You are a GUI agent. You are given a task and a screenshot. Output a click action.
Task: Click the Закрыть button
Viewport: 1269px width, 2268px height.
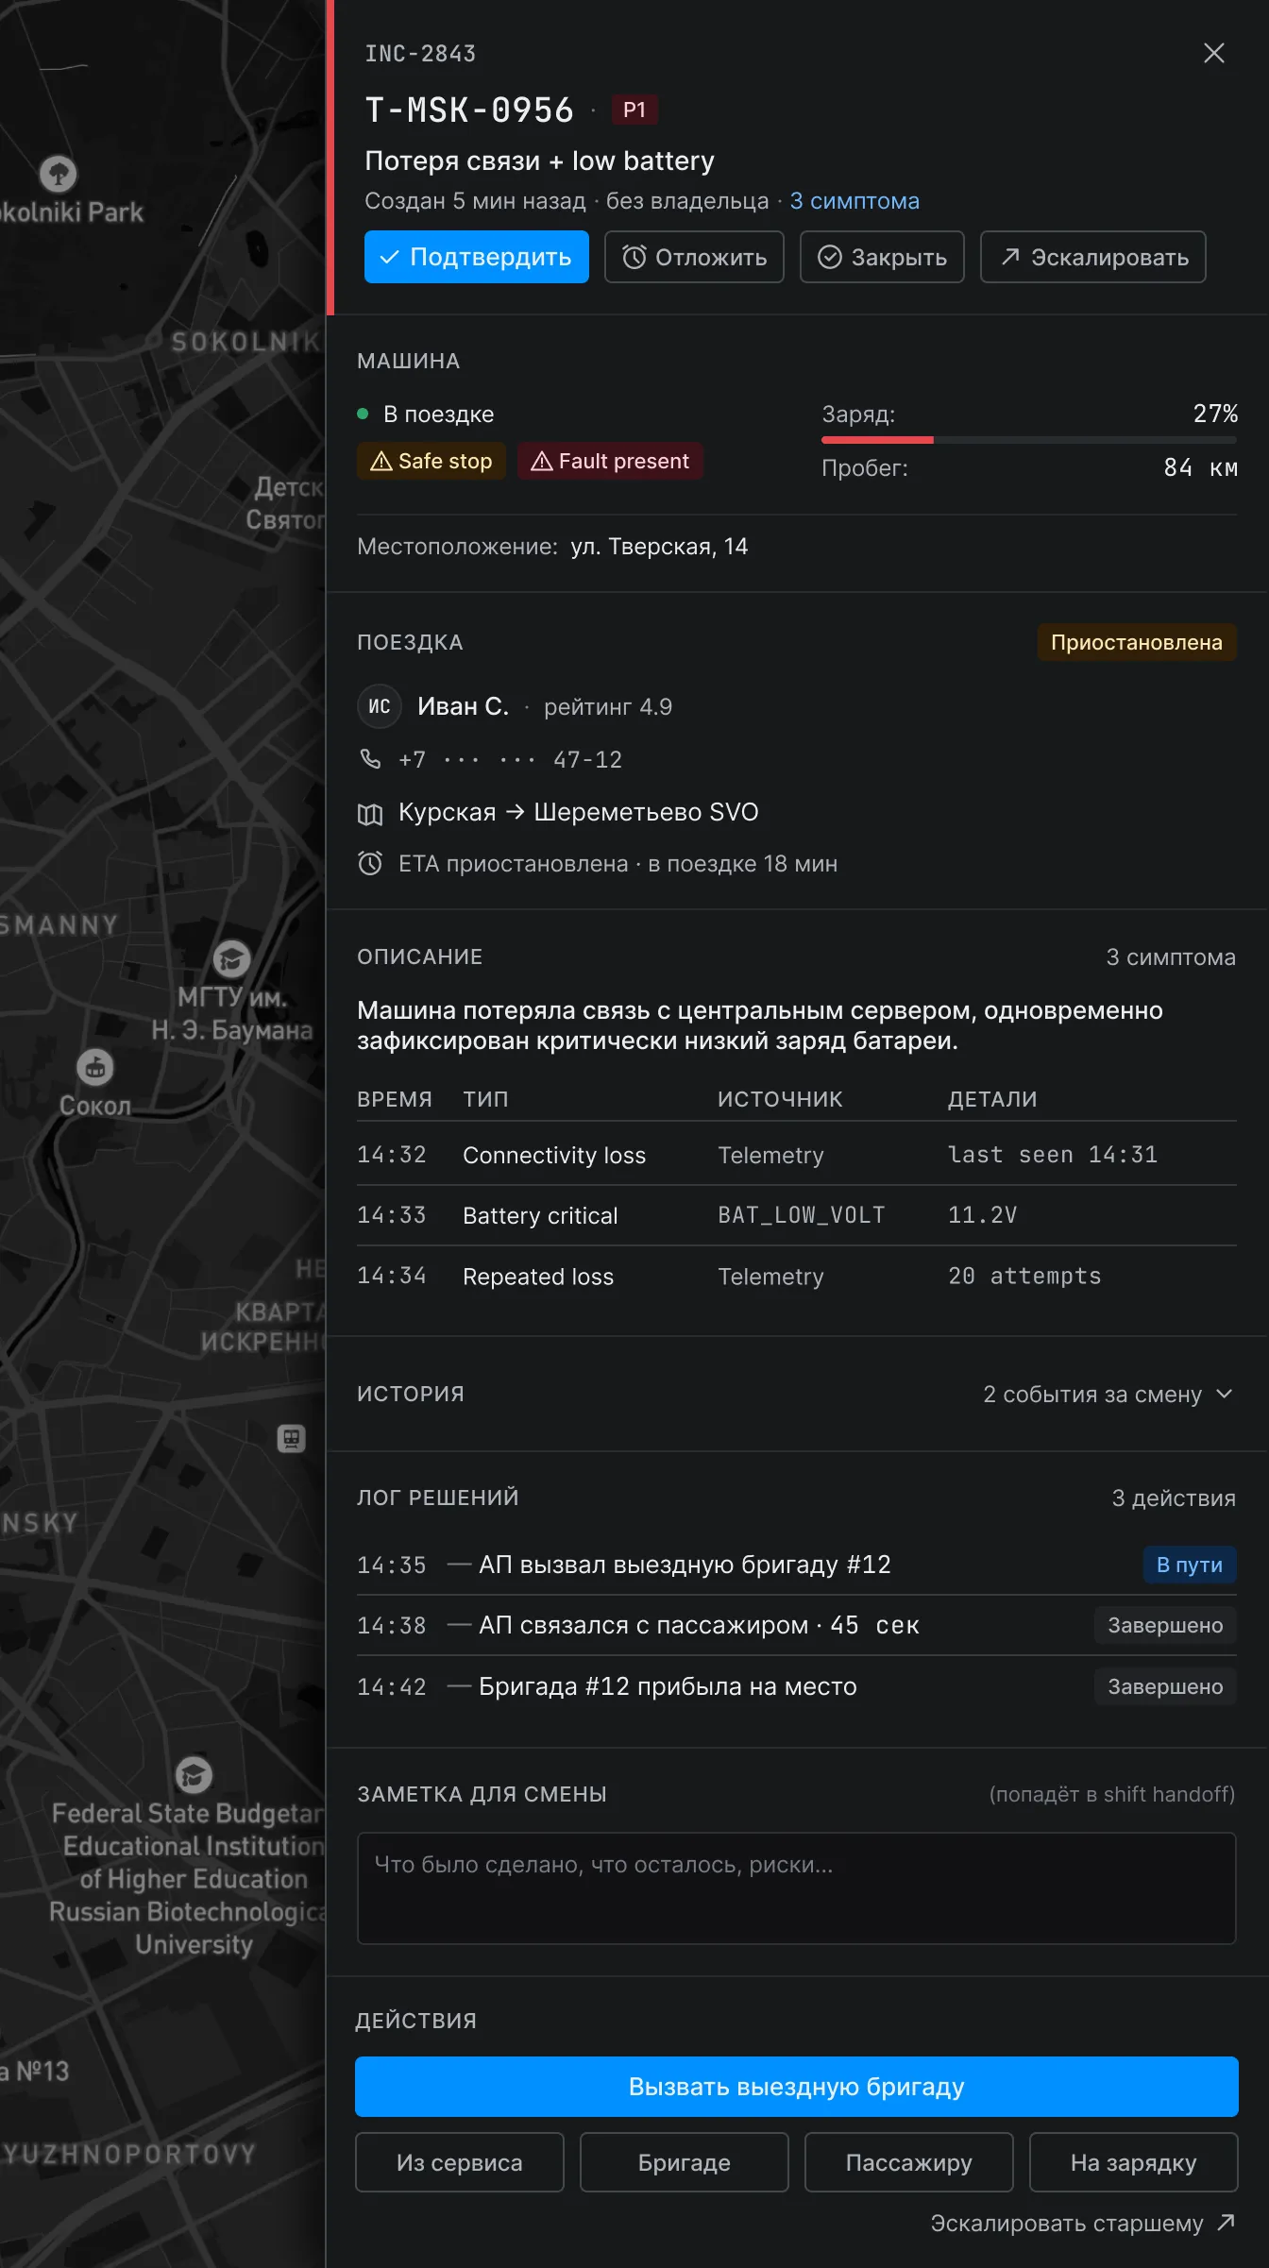(x=882, y=257)
